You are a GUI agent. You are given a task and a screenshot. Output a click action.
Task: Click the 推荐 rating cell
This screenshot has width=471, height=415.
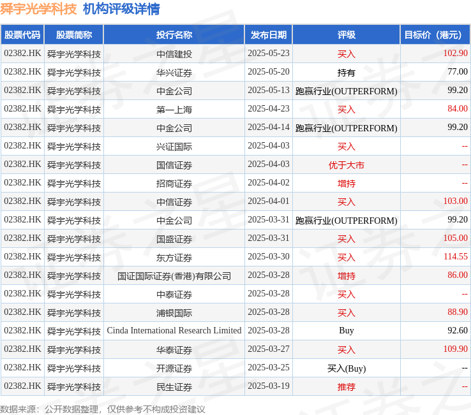pos(347,387)
